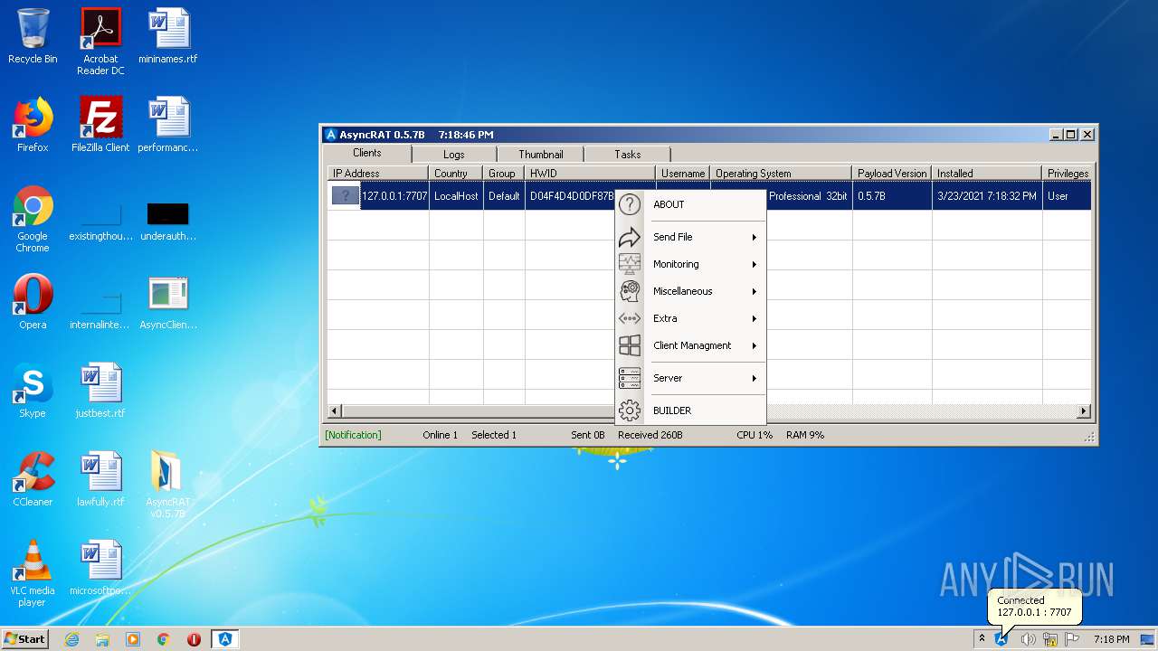Switch to the Logs tab

[454, 155]
